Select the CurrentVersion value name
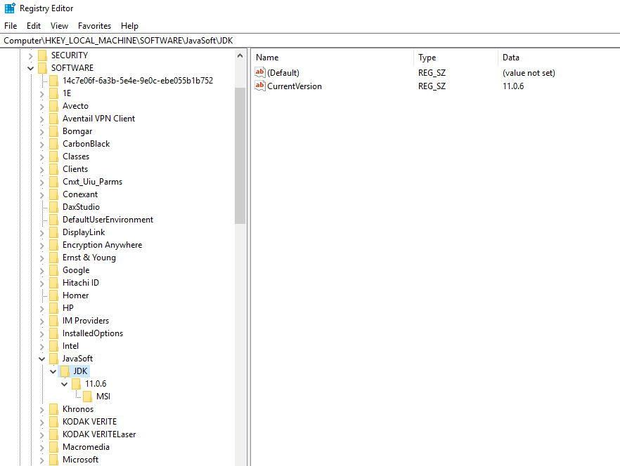The height and width of the screenshot is (466, 620). pyautogui.click(x=295, y=86)
